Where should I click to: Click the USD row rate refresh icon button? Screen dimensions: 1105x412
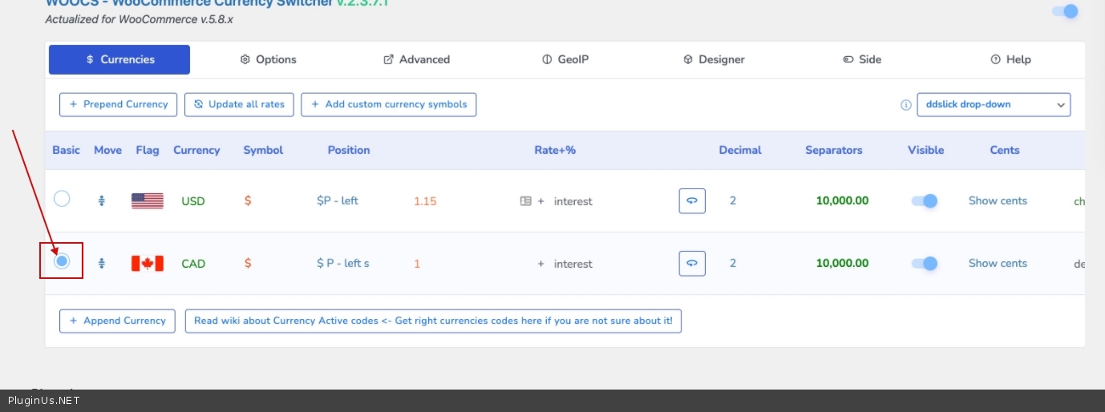[692, 200]
